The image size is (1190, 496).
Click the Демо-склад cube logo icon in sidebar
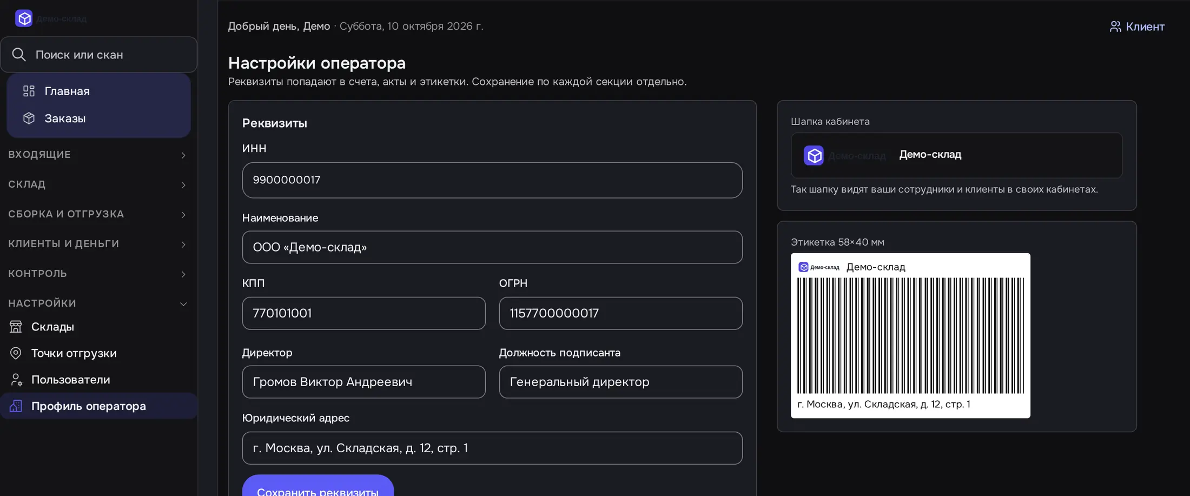point(24,18)
